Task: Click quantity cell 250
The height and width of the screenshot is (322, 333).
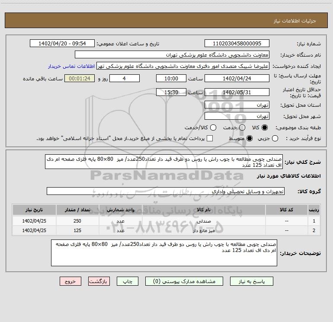Action: [77, 221]
